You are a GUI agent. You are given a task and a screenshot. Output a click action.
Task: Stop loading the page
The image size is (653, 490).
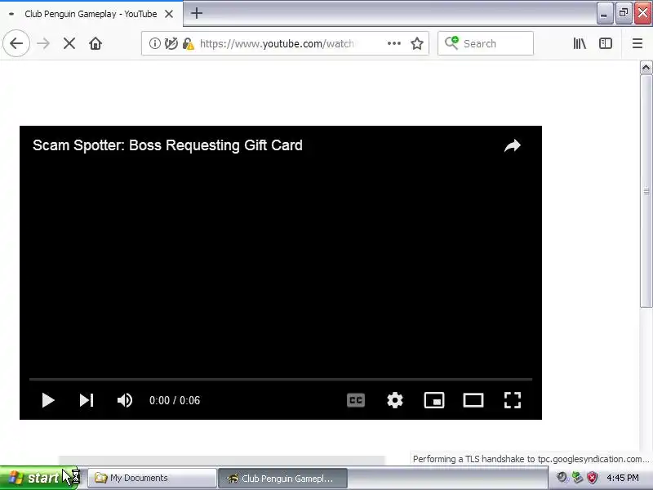click(69, 43)
